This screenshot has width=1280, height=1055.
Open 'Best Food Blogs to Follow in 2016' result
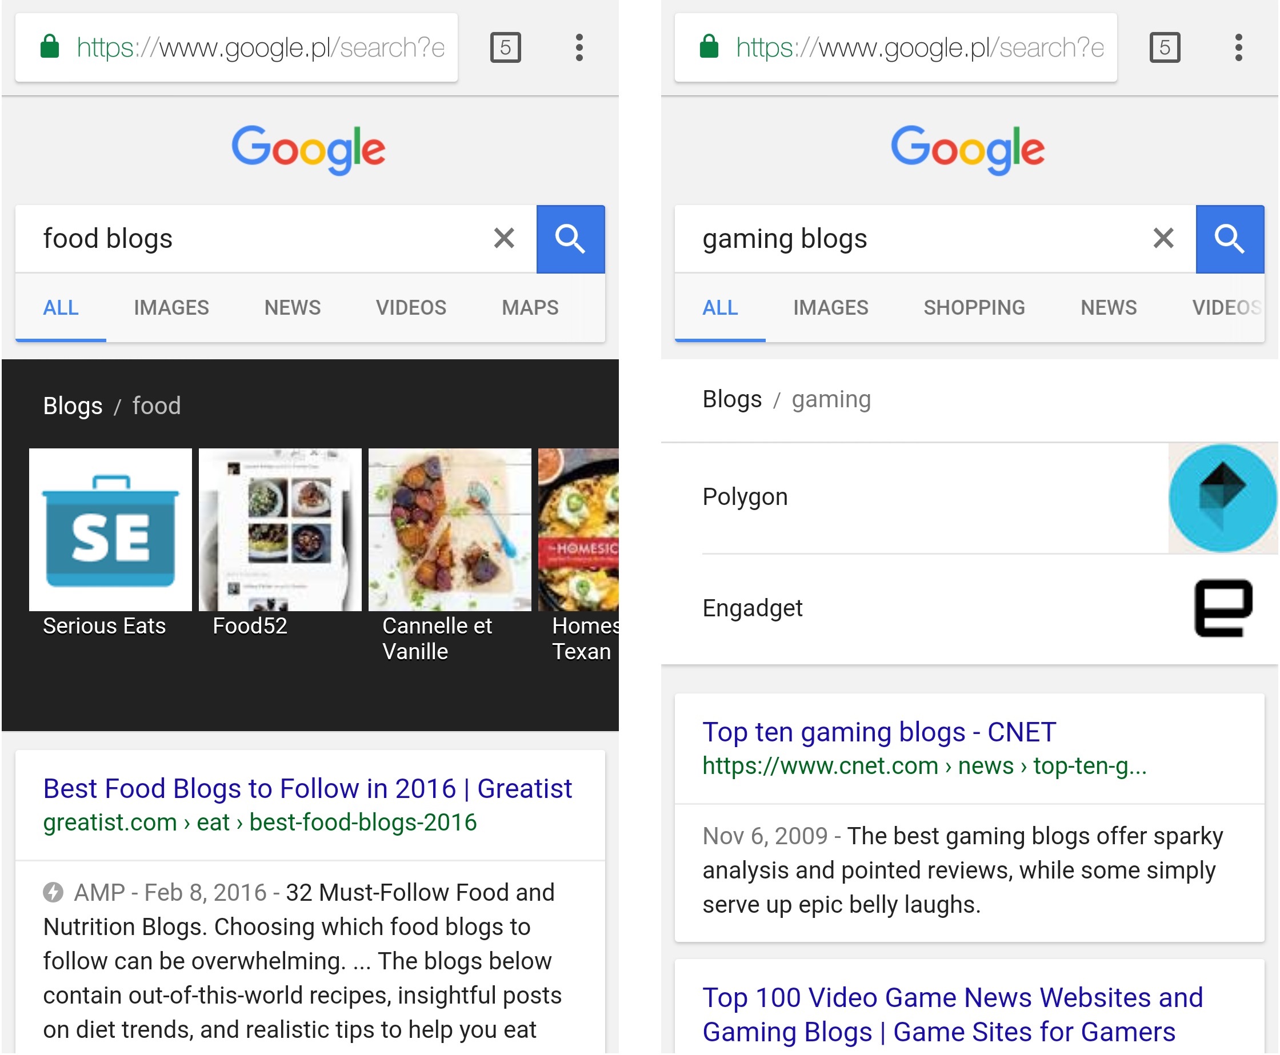point(307,789)
